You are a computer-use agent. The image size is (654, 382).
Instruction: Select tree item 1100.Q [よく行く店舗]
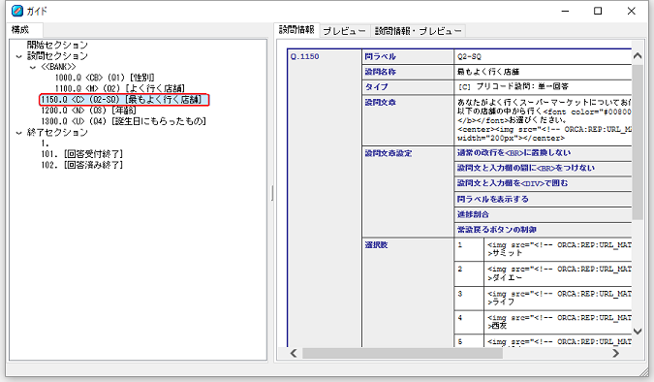coord(120,88)
